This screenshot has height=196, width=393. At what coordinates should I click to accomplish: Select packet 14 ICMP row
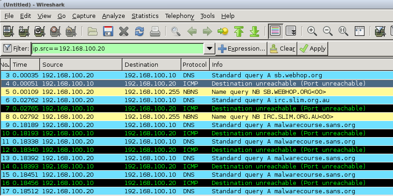(x=197, y=166)
